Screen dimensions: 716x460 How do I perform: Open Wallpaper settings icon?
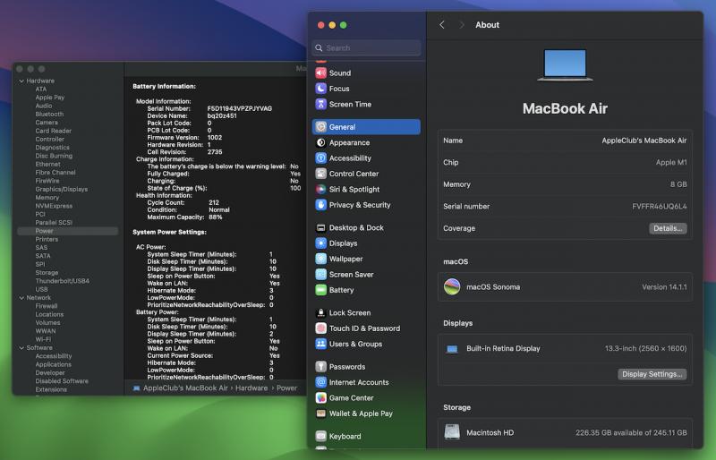[x=321, y=259]
